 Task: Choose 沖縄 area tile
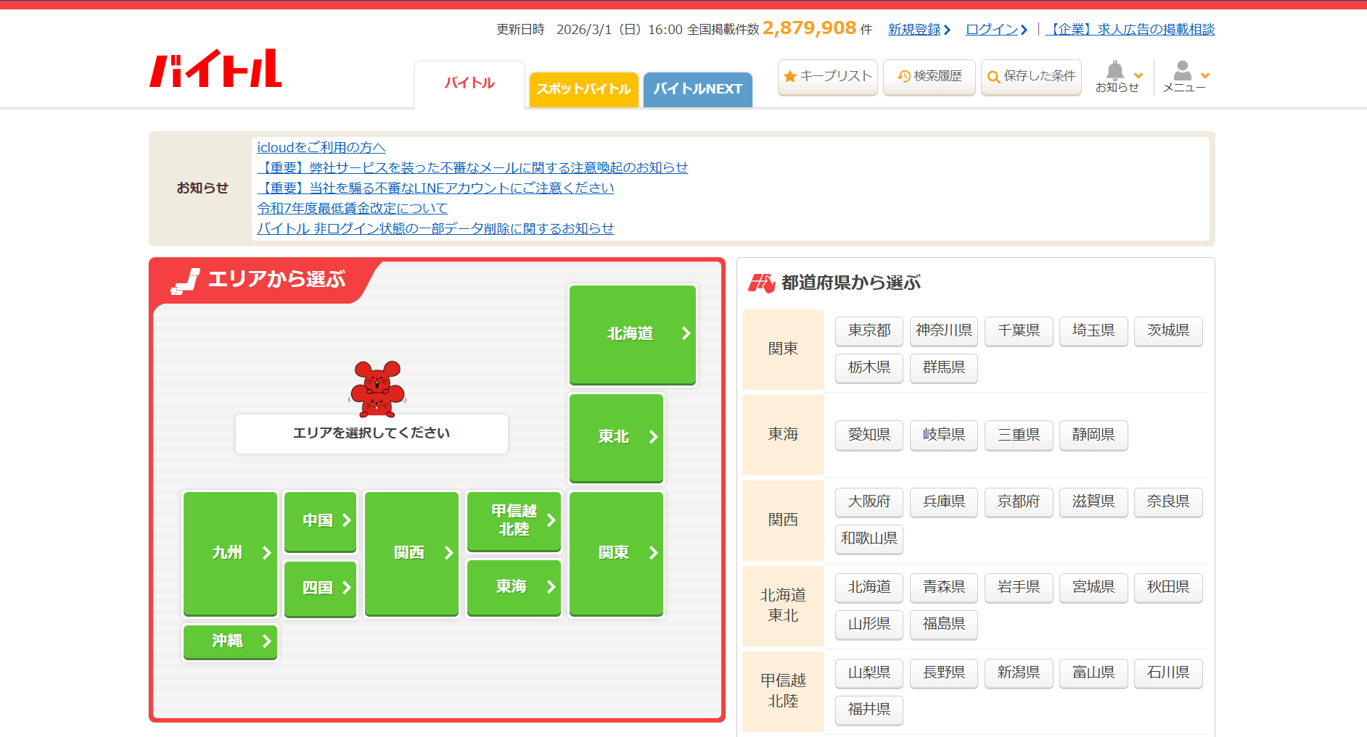coord(230,641)
